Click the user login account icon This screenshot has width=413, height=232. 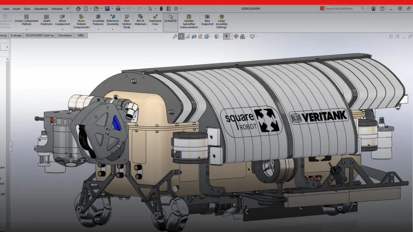[373, 9]
